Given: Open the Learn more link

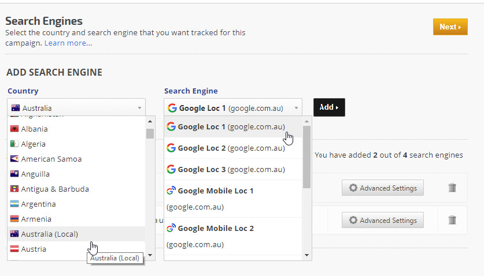Looking at the screenshot, I should click(x=68, y=43).
